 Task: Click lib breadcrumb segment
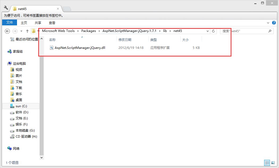(165, 31)
